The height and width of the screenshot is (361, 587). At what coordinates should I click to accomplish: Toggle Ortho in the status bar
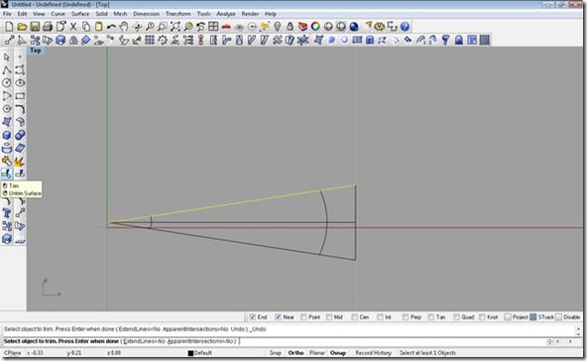[x=296, y=353]
